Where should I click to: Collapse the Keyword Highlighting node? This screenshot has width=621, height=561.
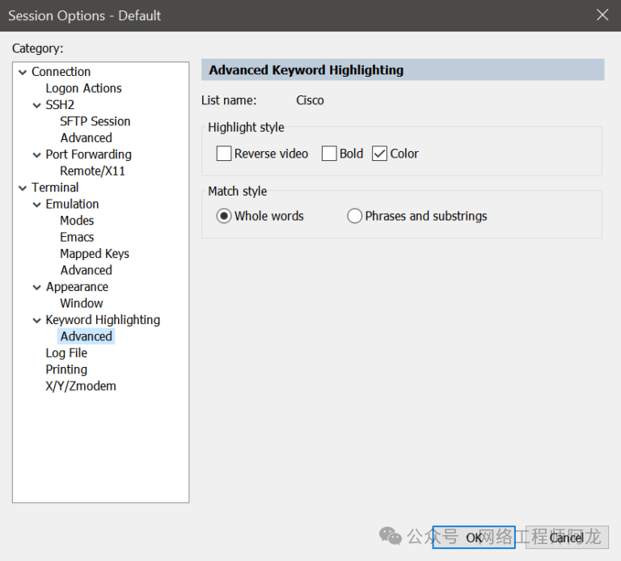pyautogui.click(x=37, y=320)
